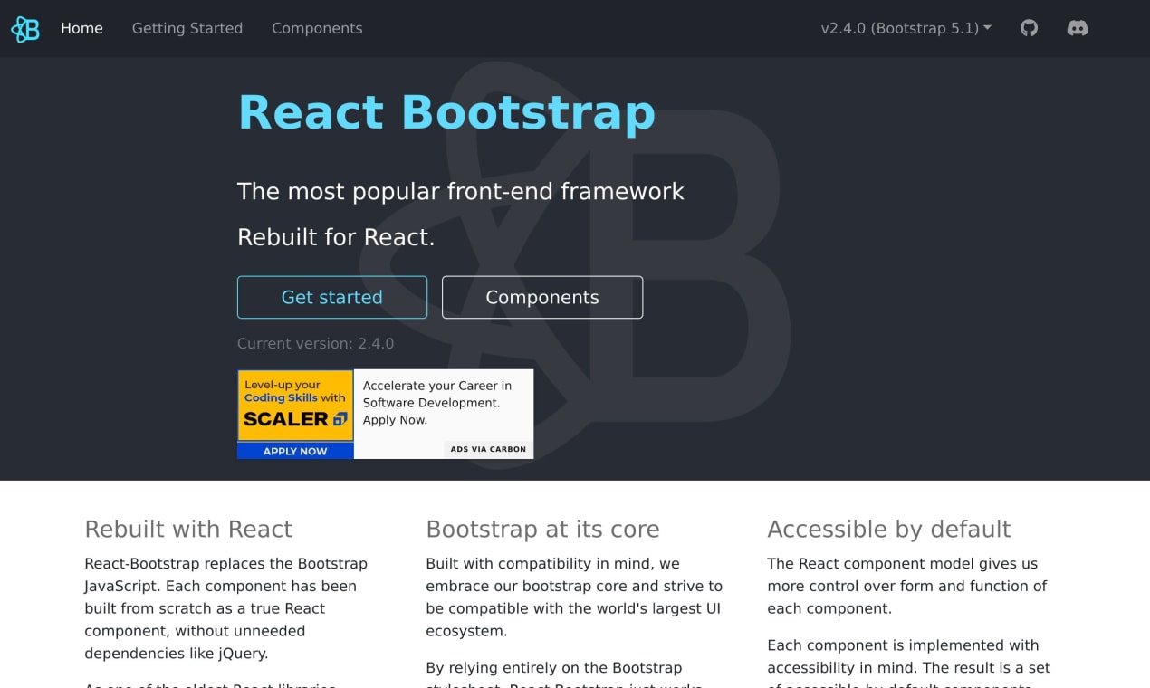1150x688 pixels.
Task: Open the Discord chat icon
Action: [x=1077, y=28]
